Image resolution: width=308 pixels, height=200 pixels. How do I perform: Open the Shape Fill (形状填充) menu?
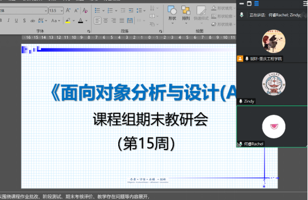[223, 8]
